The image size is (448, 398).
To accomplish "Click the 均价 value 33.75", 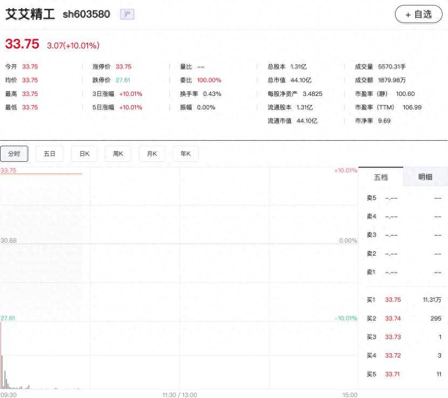I will coord(30,80).
